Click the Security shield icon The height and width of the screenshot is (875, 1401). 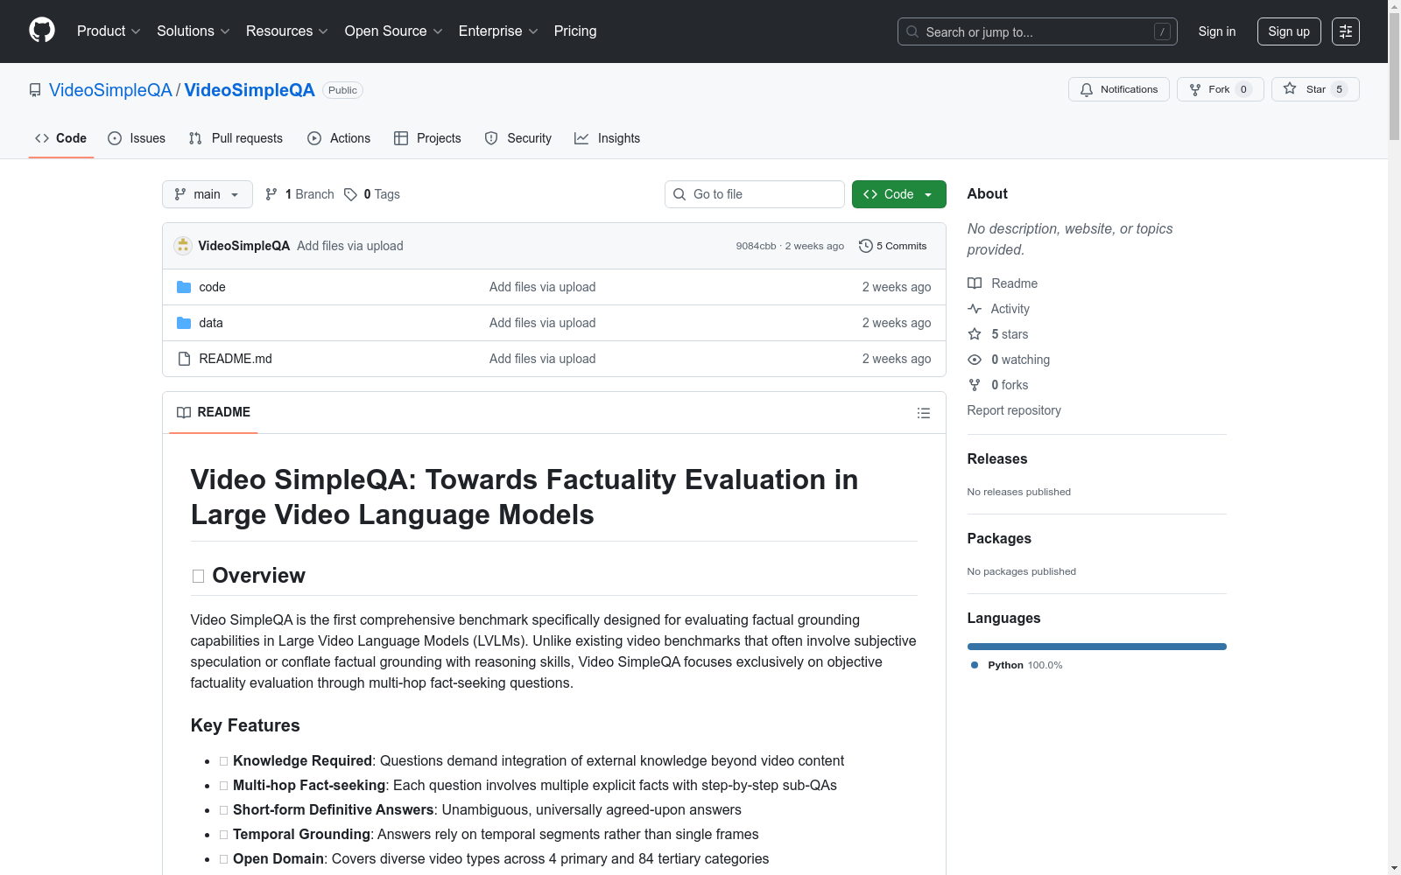[x=491, y=138]
